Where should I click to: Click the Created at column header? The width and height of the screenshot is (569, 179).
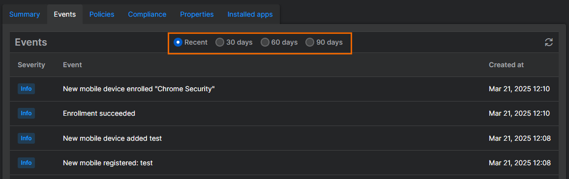tap(506, 65)
